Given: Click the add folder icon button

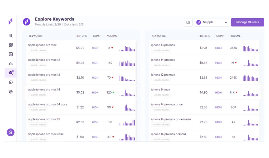Looking at the screenshot, I should tap(188, 22).
